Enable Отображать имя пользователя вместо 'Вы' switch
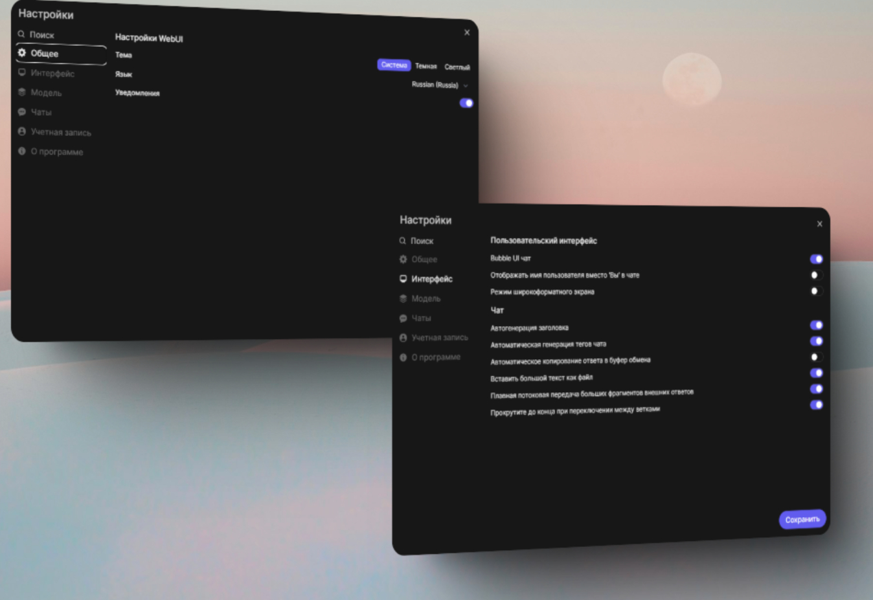The width and height of the screenshot is (873, 600). [817, 275]
